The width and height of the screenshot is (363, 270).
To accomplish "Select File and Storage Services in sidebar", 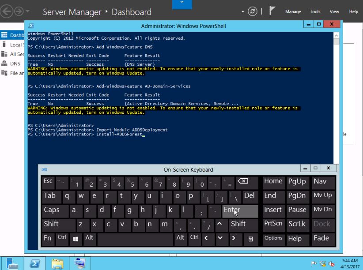I will [12, 73].
